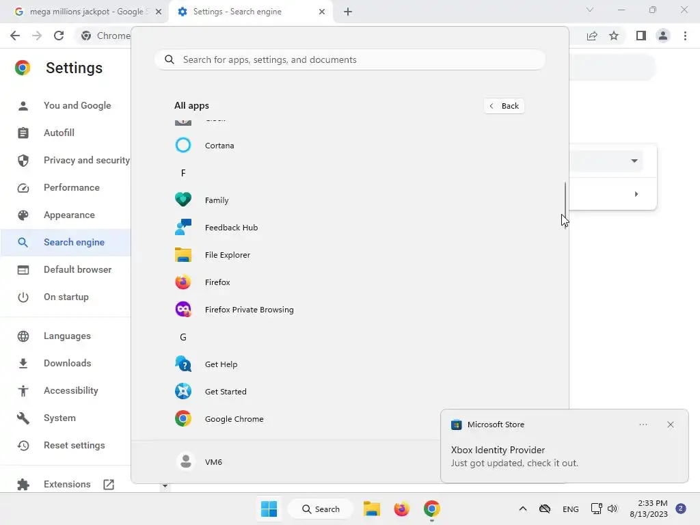Click the All apps scrollbar thumb
Screen dimensions: 700x525
coord(565,204)
